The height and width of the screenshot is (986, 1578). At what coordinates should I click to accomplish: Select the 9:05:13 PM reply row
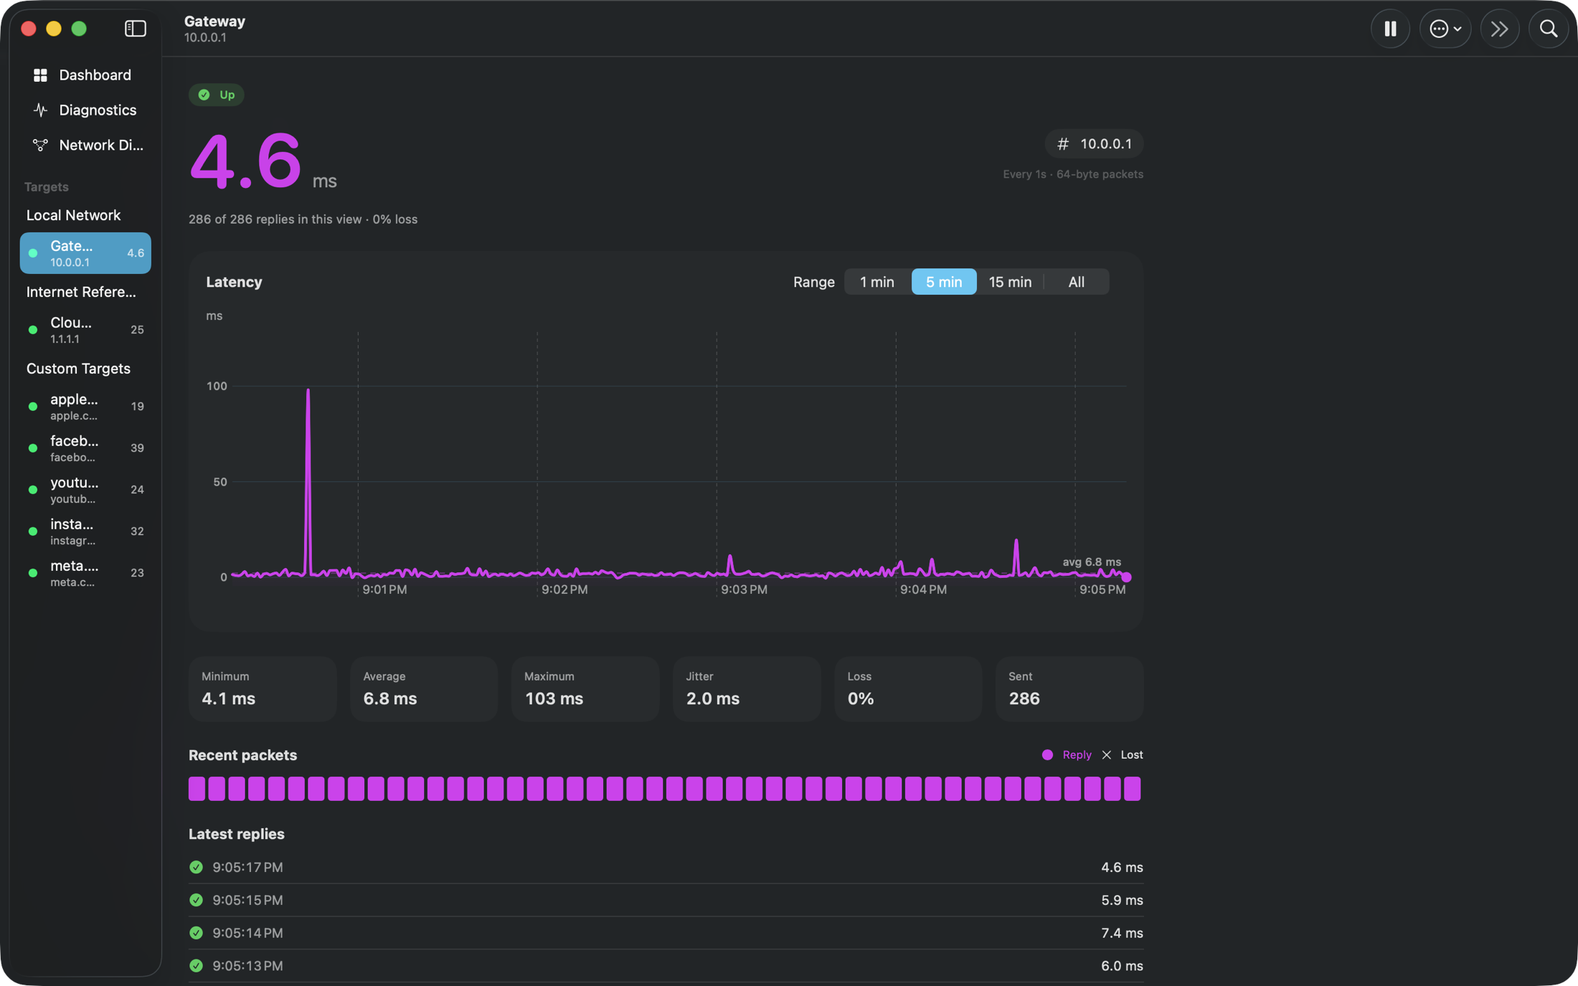(x=666, y=967)
